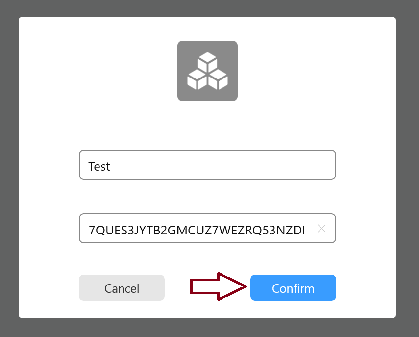Click the word Test in the name field
The image size is (419, 337).
[x=99, y=166]
